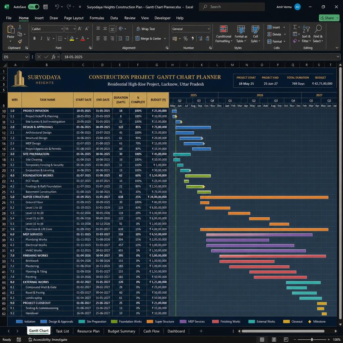This screenshot has height=343, width=343.
Task: Click the yellow Fill Color swatch
Action: click(x=72, y=39)
